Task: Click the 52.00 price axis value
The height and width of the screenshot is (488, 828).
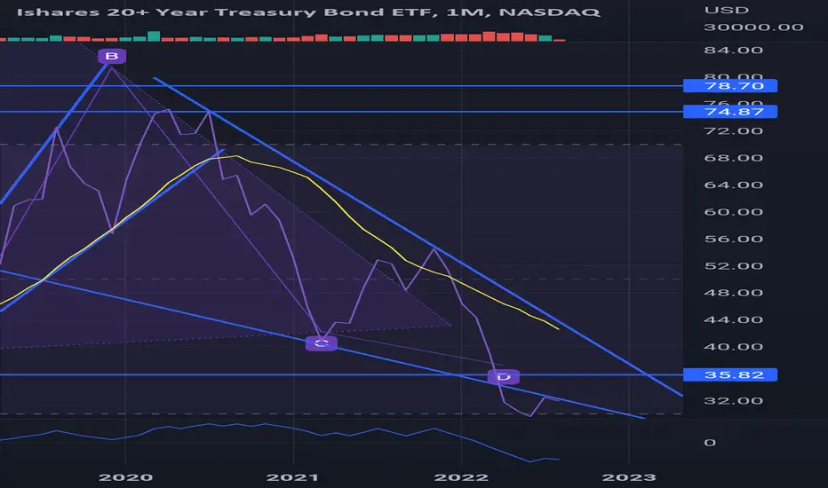Action: click(734, 265)
